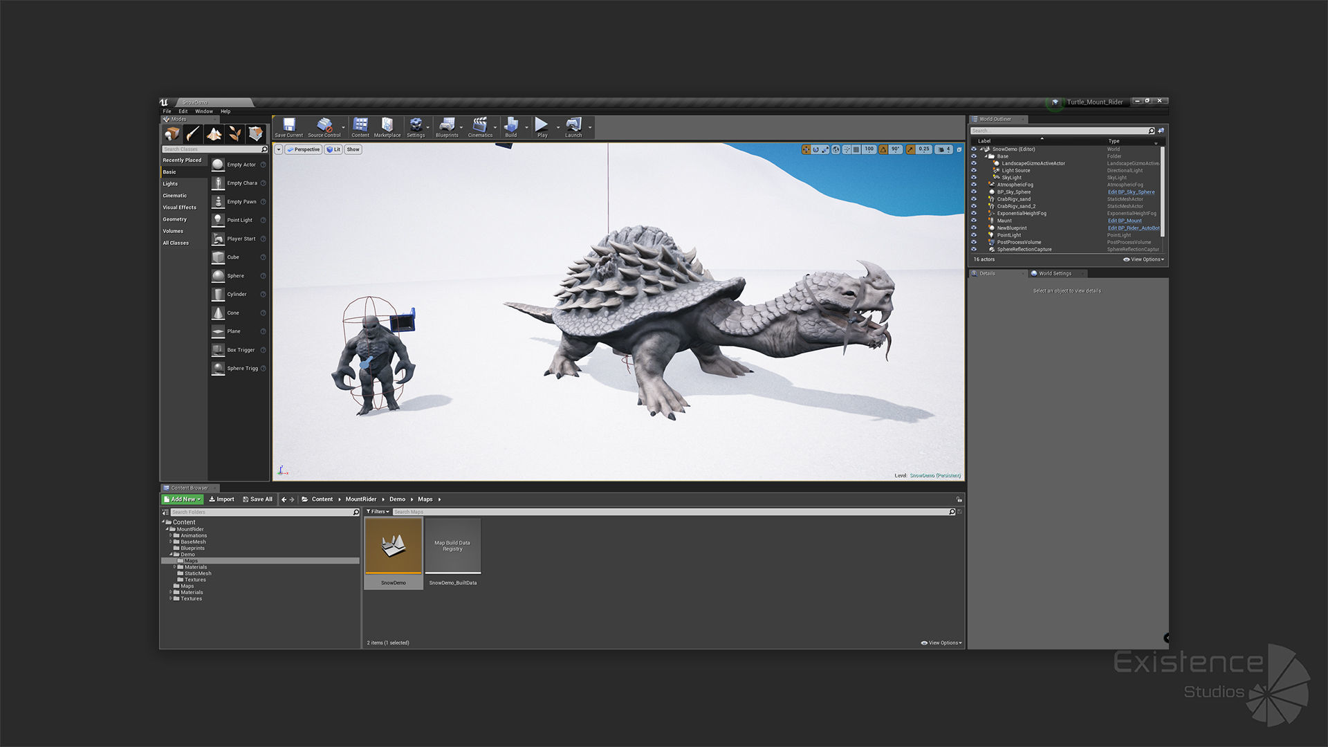This screenshot has height=747, width=1328.
Task: Open the Marketplace toolbar button
Action: click(387, 126)
